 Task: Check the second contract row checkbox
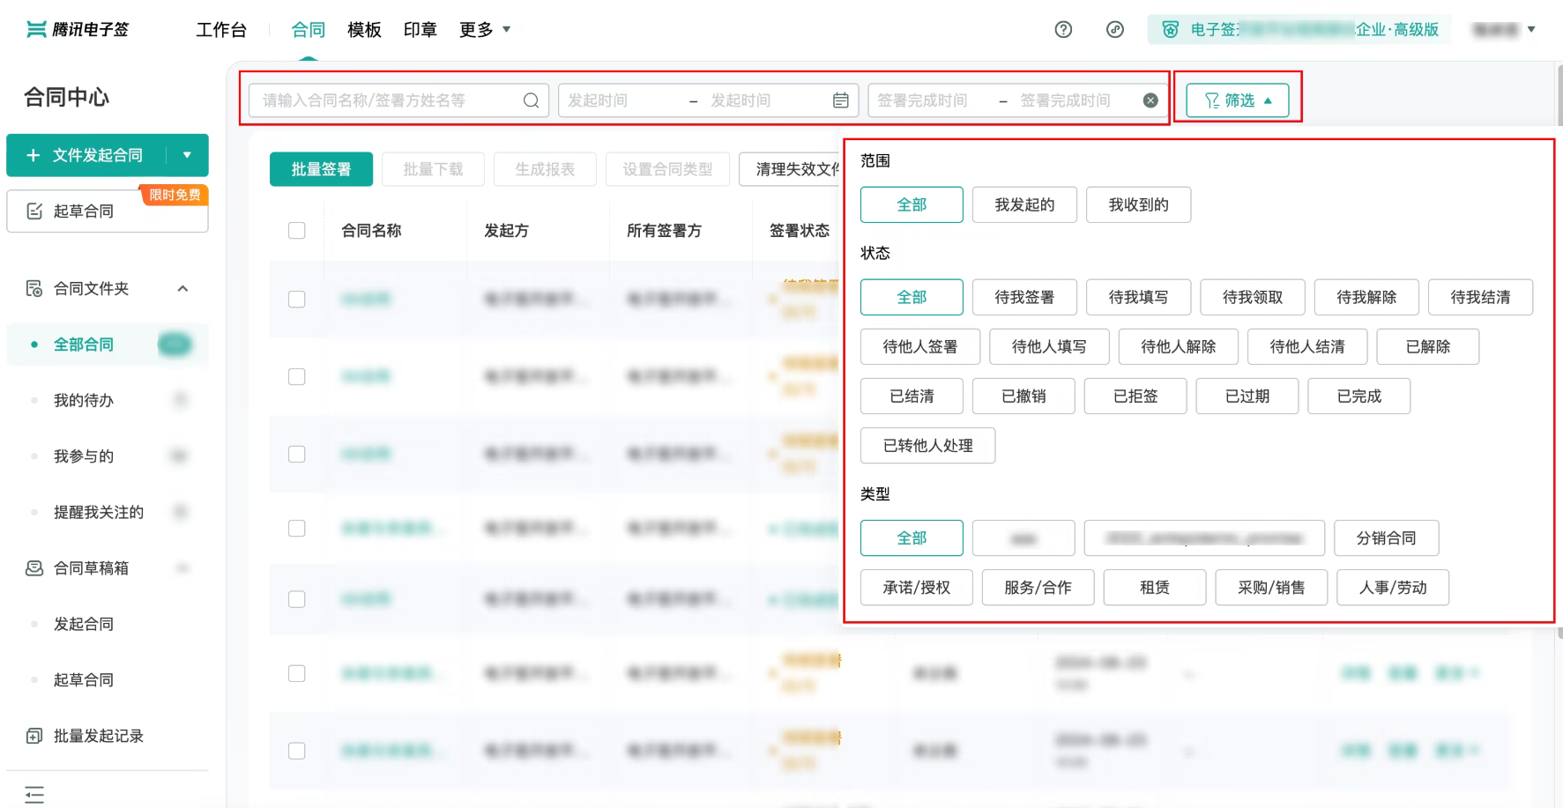(297, 377)
